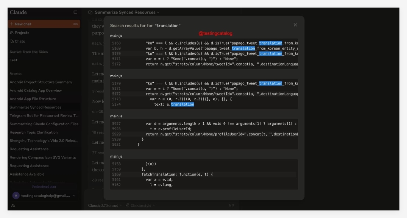Click the chat bubble icon beside conversation title
The width and height of the screenshot is (407, 218).
[90, 12]
